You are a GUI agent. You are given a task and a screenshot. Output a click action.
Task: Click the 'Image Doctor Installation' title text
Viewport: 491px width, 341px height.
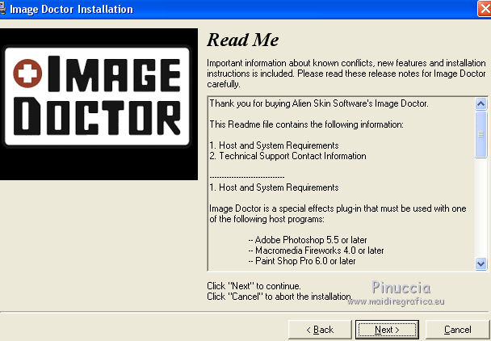pos(71,9)
